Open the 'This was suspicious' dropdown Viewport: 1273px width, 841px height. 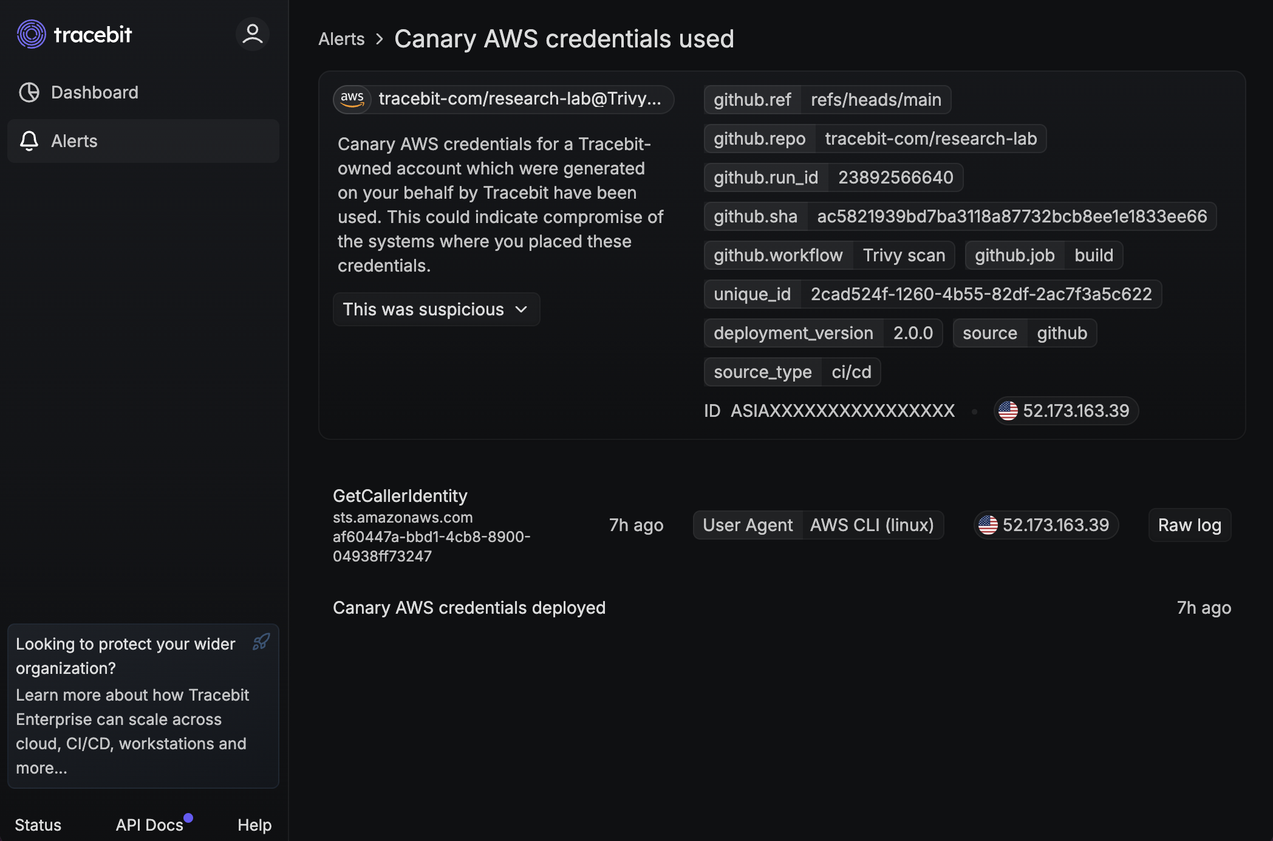click(435, 309)
